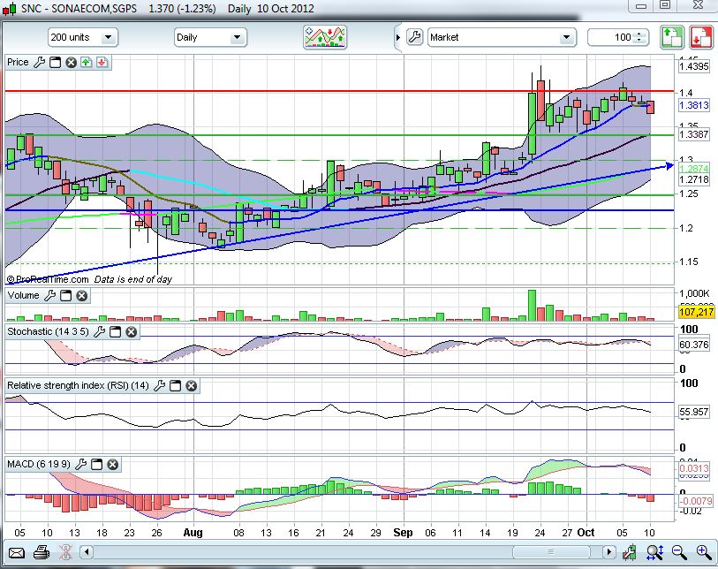Click the 55.957 RSI value
This screenshot has height=569, width=718.
(x=694, y=412)
